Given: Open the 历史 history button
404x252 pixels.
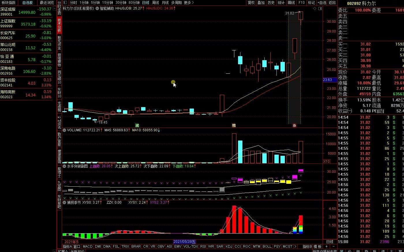Looking at the screenshot, I should click(x=271, y=3).
